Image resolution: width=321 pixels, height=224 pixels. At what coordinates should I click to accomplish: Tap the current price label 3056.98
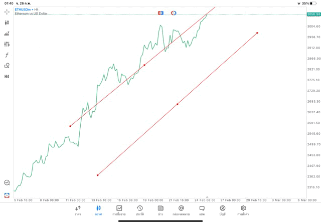click(x=314, y=14)
